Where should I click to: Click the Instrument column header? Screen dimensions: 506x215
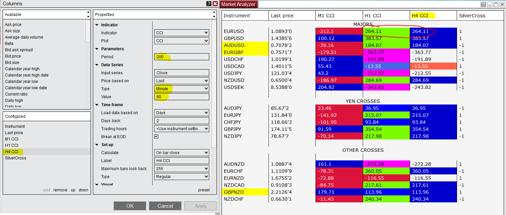click(x=245, y=16)
